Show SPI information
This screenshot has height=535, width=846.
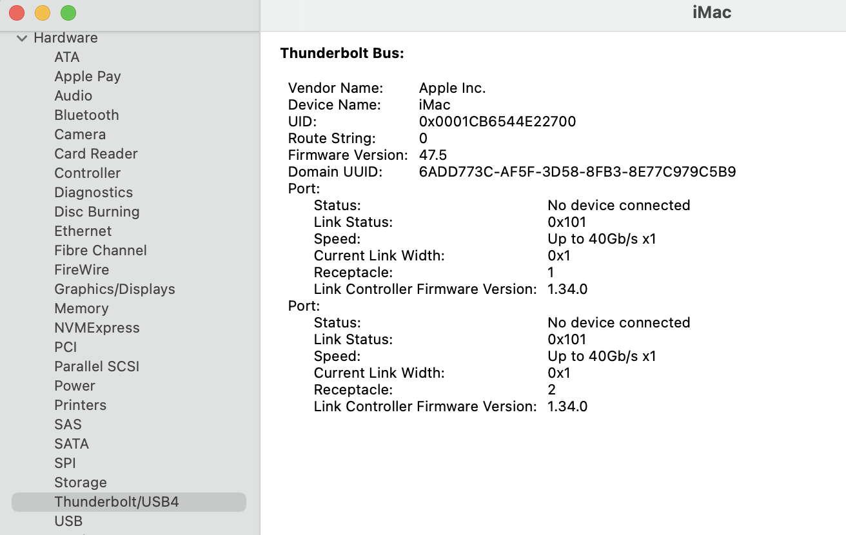[65, 463]
